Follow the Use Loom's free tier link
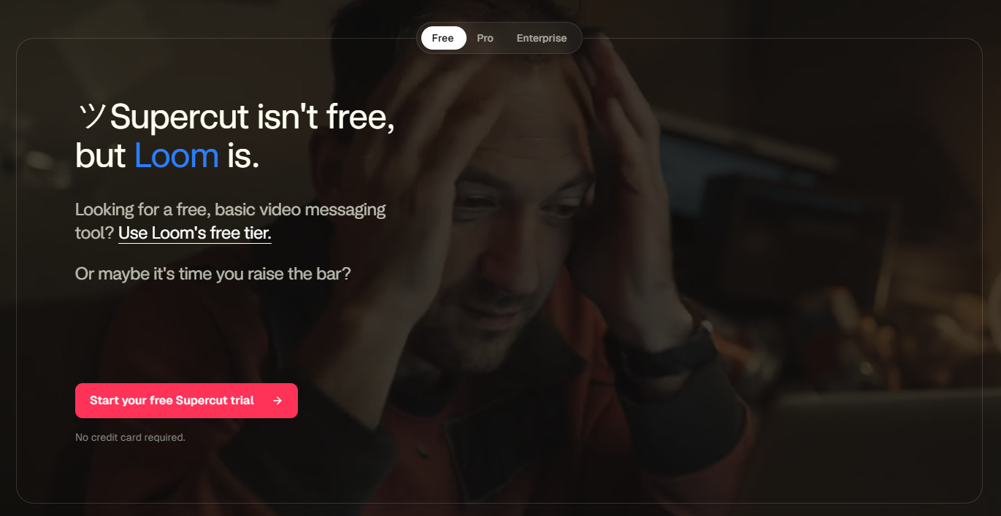1001x516 pixels. tap(195, 234)
